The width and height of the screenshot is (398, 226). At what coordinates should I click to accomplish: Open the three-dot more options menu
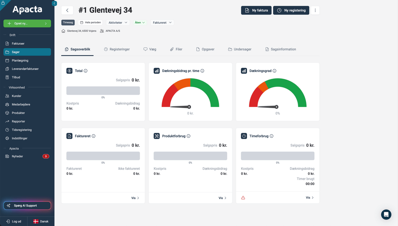[x=315, y=10]
